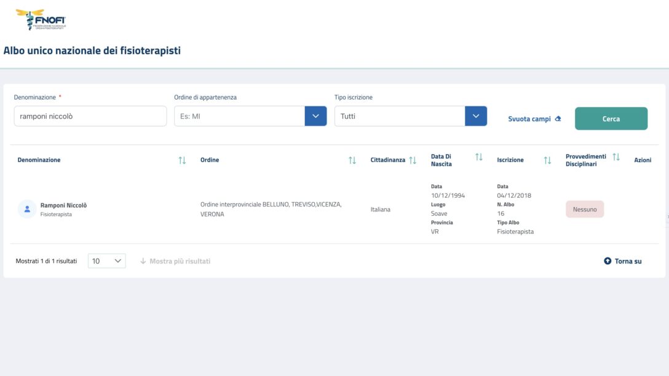This screenshot has width=669, height=376.
Task: Sort by Cittadinanza column arrows
Action: click(413, 160)
